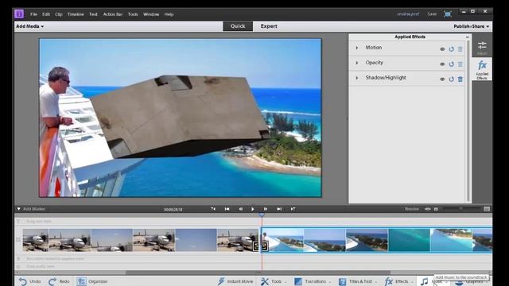Expand the Motion effect
509x286 pixels.
pyautogui.click(x=357, y=48)
